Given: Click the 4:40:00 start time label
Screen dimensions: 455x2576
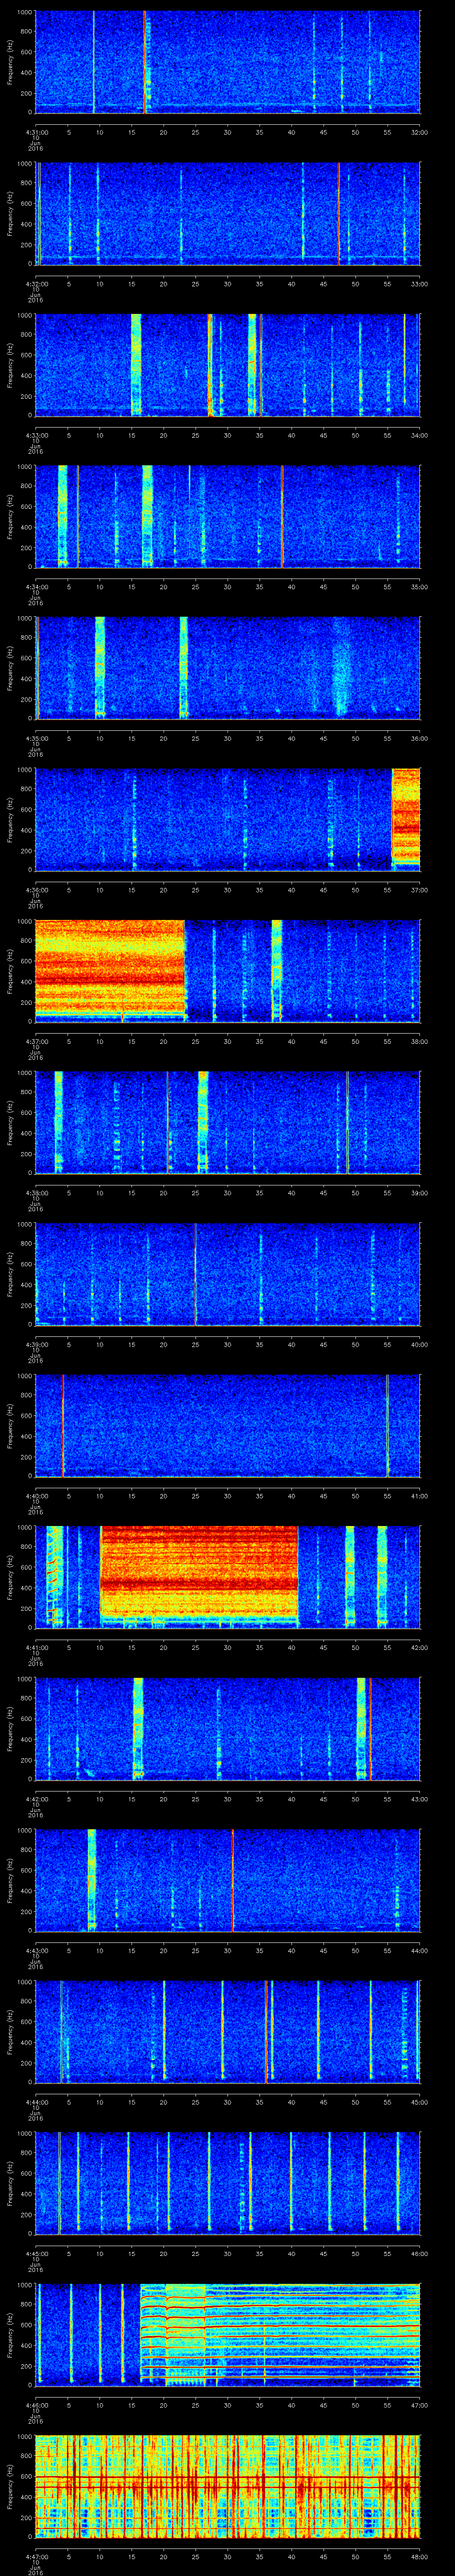Looking at the screenshot, I should 36,1495.
